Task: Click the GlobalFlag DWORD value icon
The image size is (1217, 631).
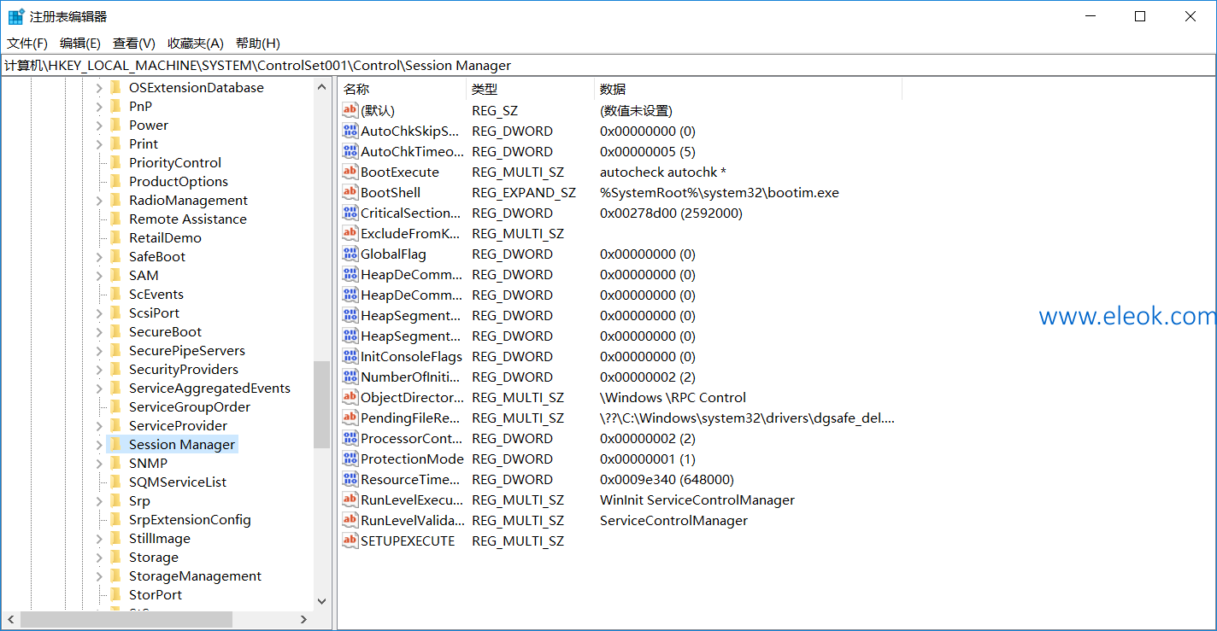Action: pos(350,254)
